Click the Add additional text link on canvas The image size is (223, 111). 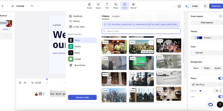pyautogui.click(x=59, y=53)
